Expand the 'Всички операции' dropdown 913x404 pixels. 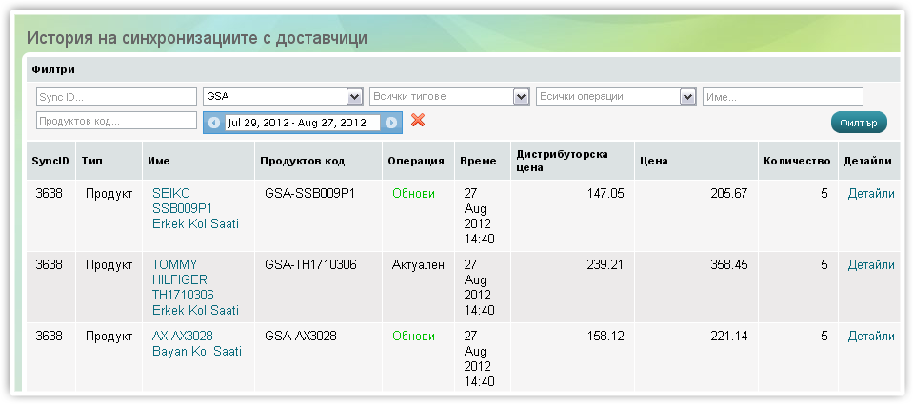616,97
